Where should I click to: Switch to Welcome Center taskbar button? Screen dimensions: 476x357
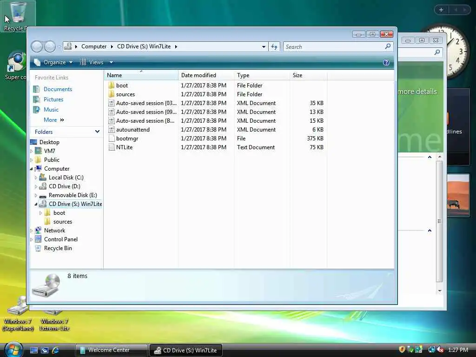[x=111, y=350]
